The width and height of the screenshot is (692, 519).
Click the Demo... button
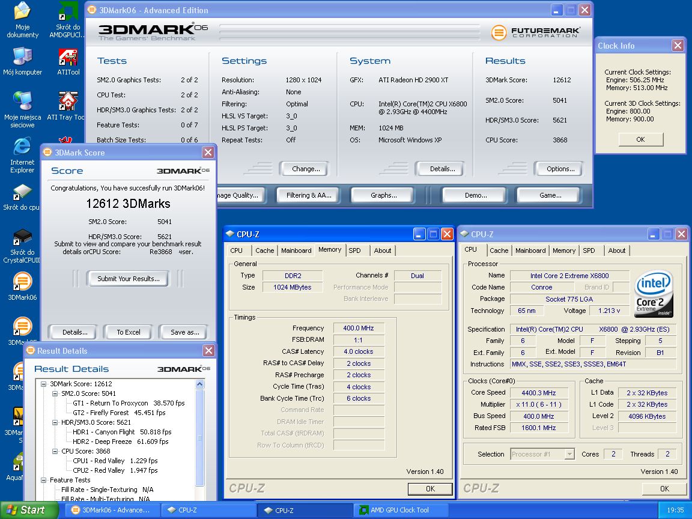475,195
